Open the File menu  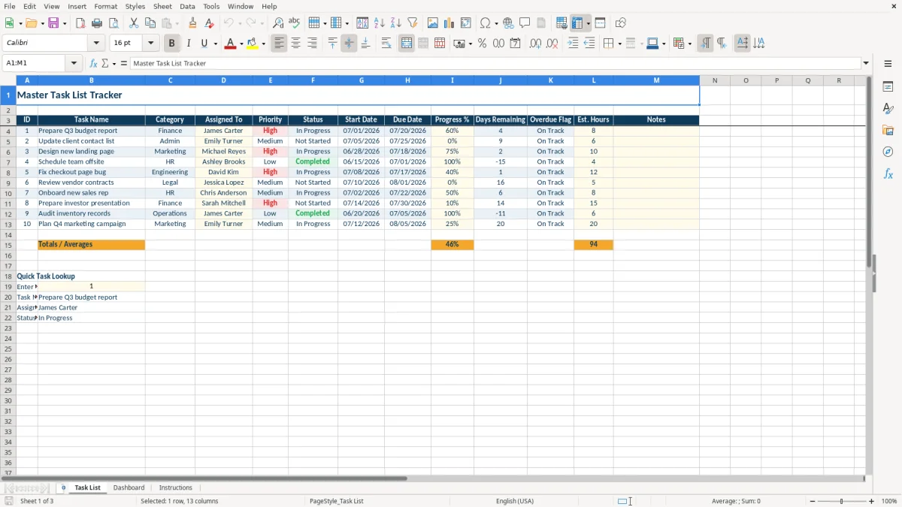point(10,6)
